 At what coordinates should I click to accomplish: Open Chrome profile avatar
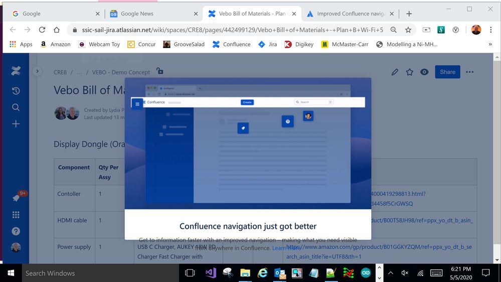476,30
